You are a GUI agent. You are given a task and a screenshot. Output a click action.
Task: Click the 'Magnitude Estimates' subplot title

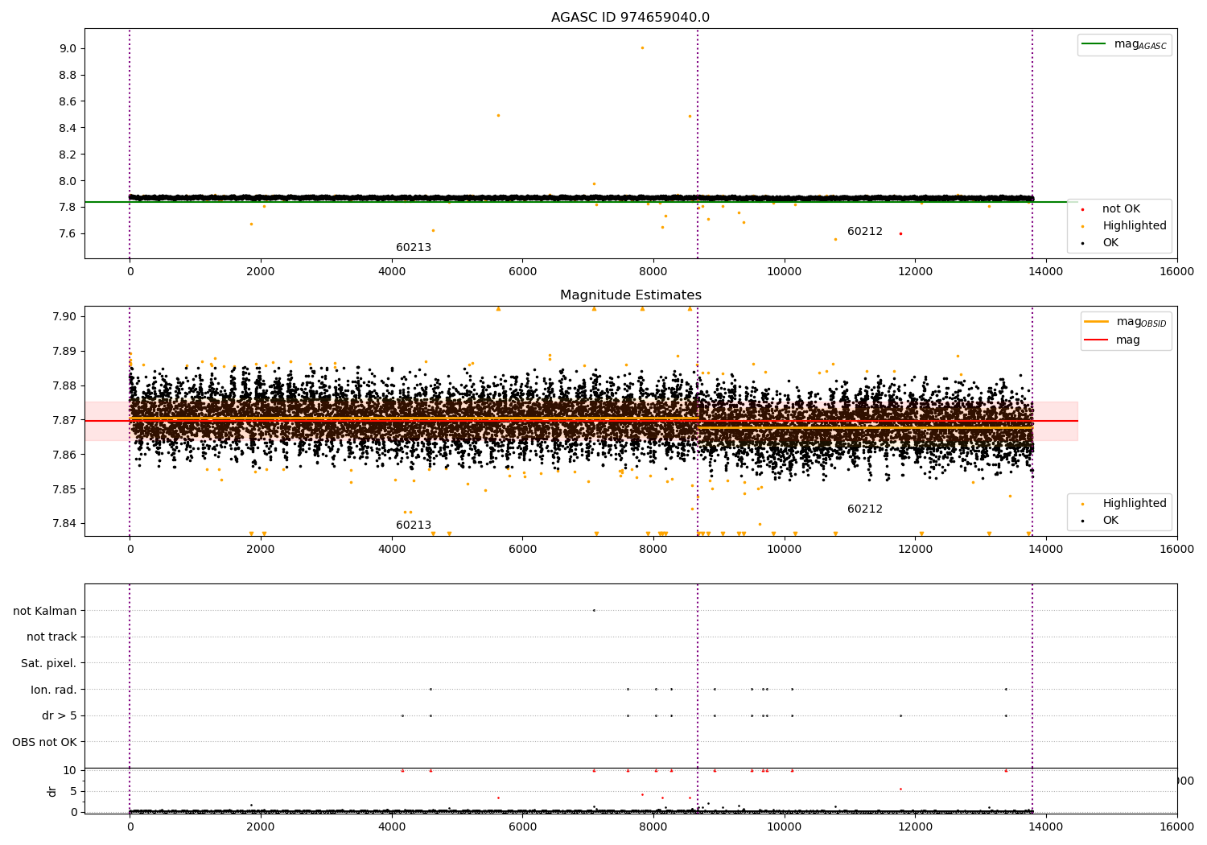[x=630, y=295]
